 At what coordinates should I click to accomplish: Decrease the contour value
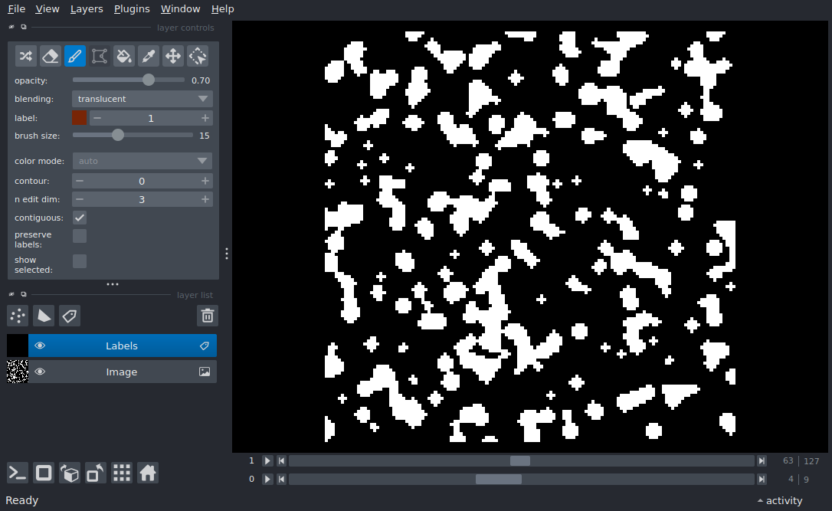tap(80, 181)
